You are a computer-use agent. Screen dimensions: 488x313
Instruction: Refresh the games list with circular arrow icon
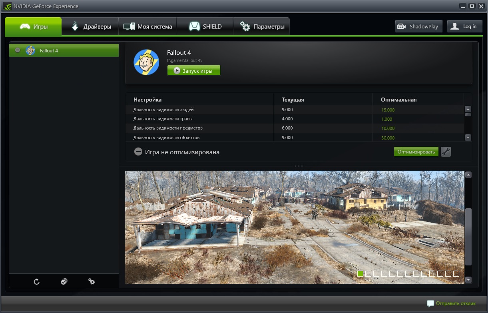[37, 281]
